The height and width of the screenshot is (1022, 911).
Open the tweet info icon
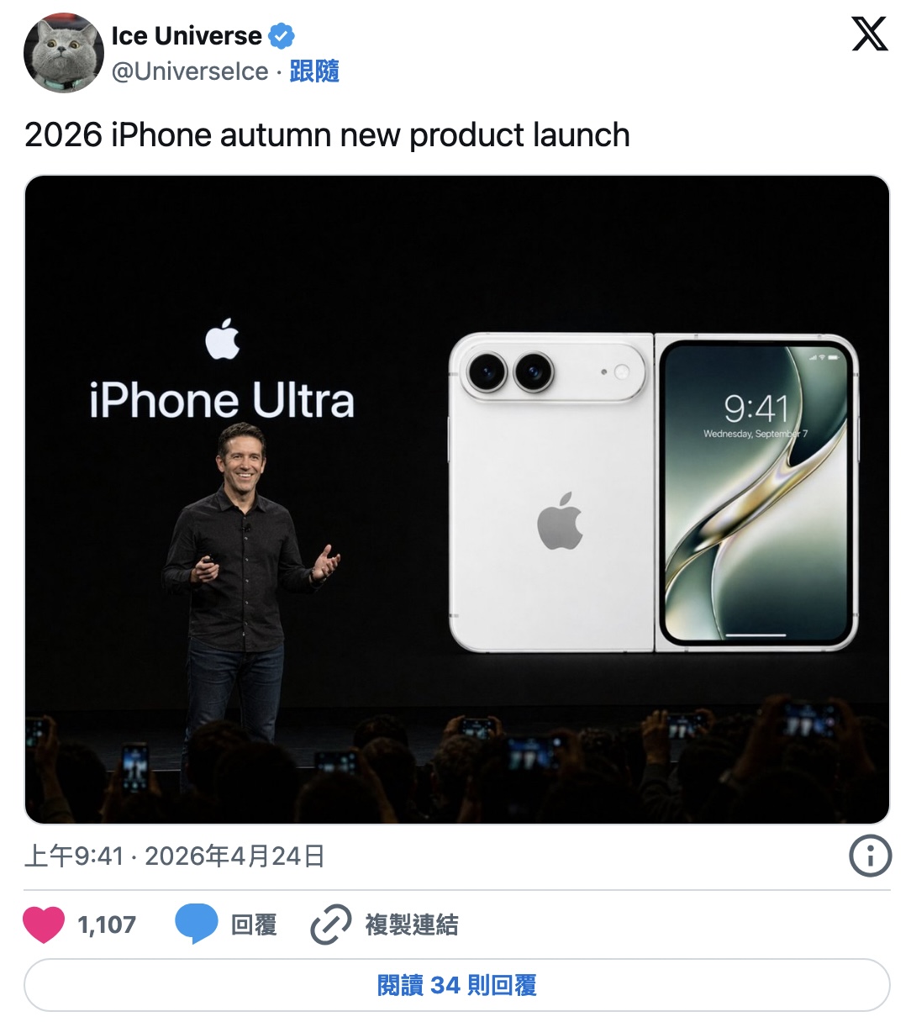point(870,856)
